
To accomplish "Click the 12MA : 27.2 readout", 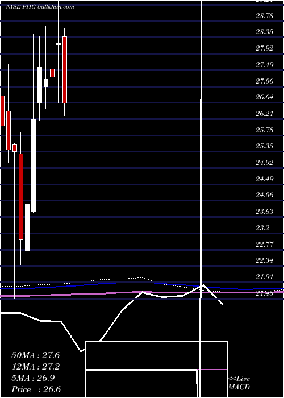I will [x=35, y=367].
